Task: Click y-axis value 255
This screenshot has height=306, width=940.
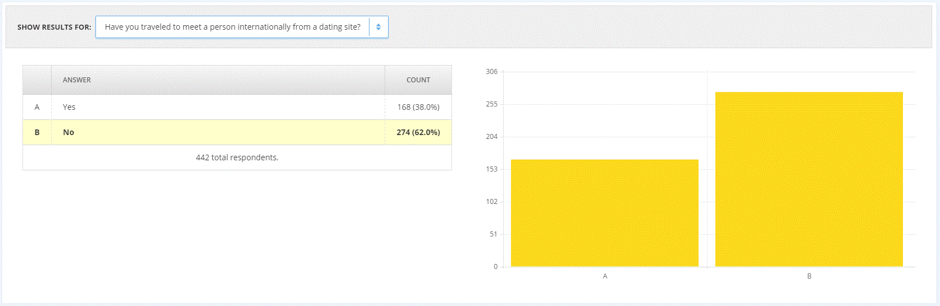Action: click(492, 104)
